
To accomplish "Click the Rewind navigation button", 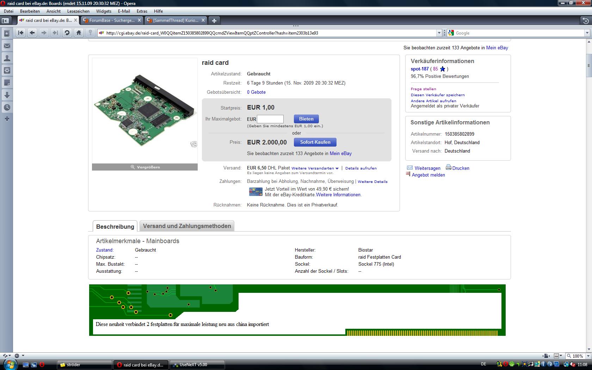I will pyautogui.click(x=20, y=33).
